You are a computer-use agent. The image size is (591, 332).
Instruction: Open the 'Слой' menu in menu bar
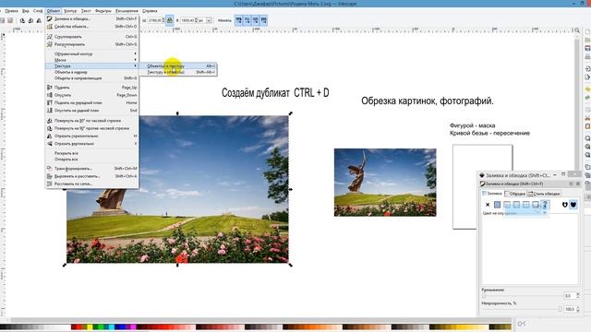tap(38, 11)
